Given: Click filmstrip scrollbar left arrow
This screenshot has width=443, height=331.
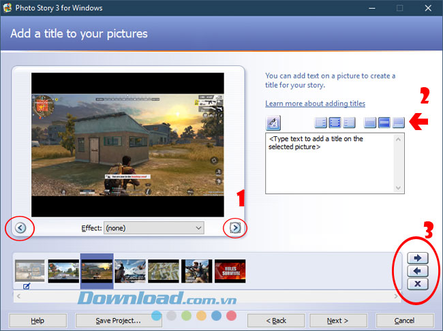Looking at the screenshot, I should click(18, 296).
